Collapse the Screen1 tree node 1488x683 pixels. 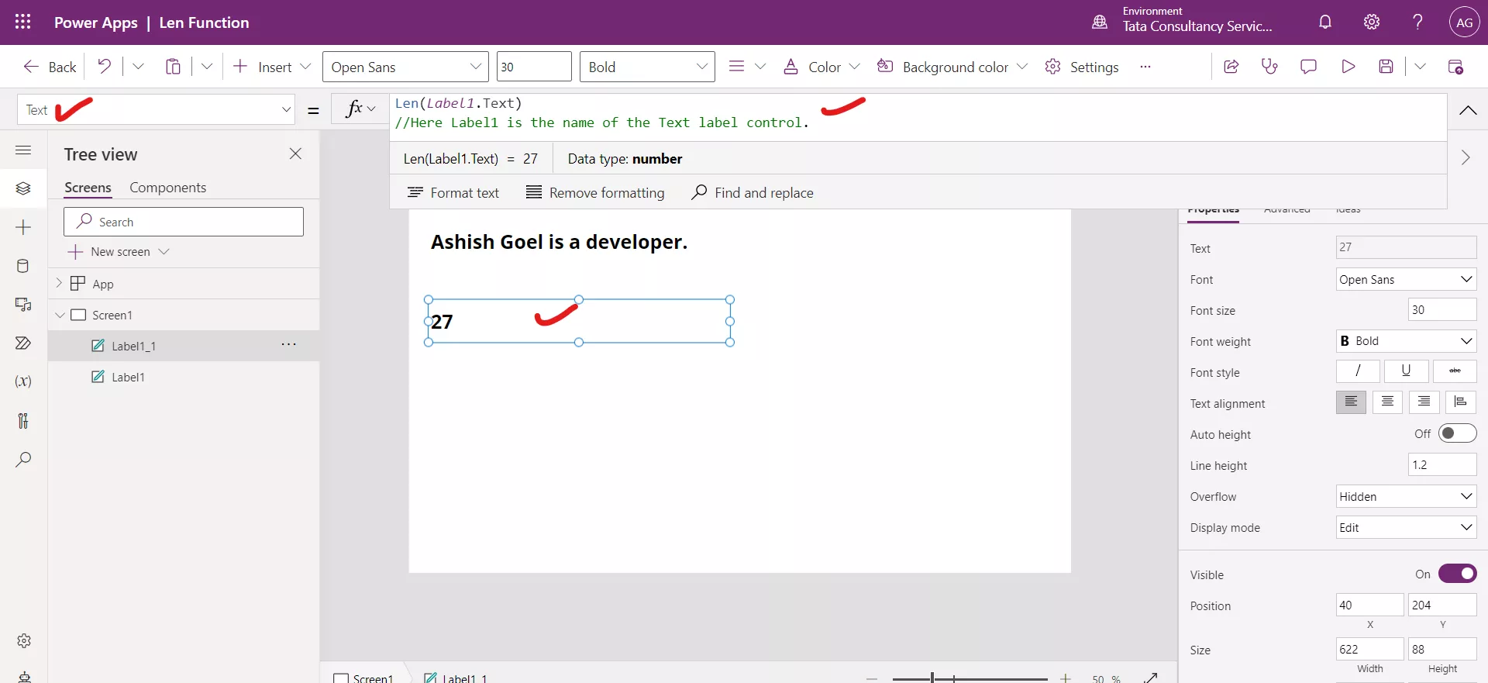point(60,315)
